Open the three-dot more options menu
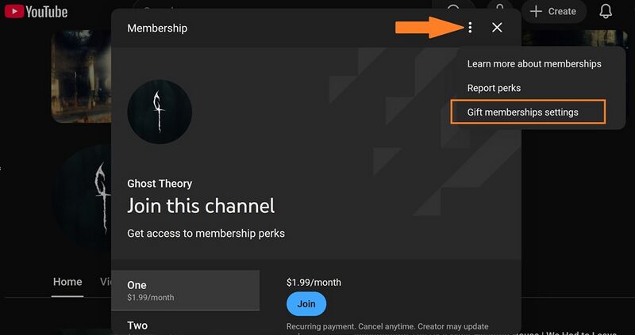 pos(470,28)
